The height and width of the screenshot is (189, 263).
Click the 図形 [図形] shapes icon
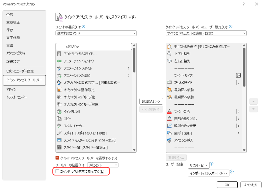[169, 133]
